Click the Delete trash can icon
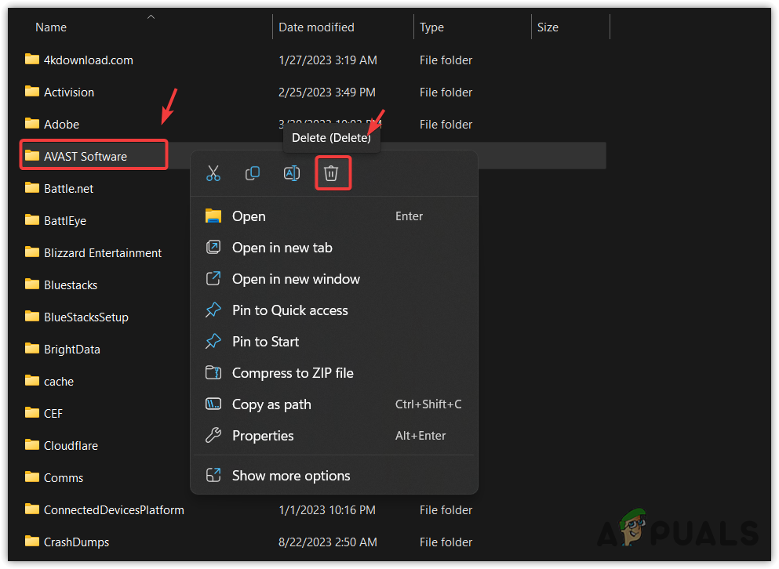 pos(331,173)
